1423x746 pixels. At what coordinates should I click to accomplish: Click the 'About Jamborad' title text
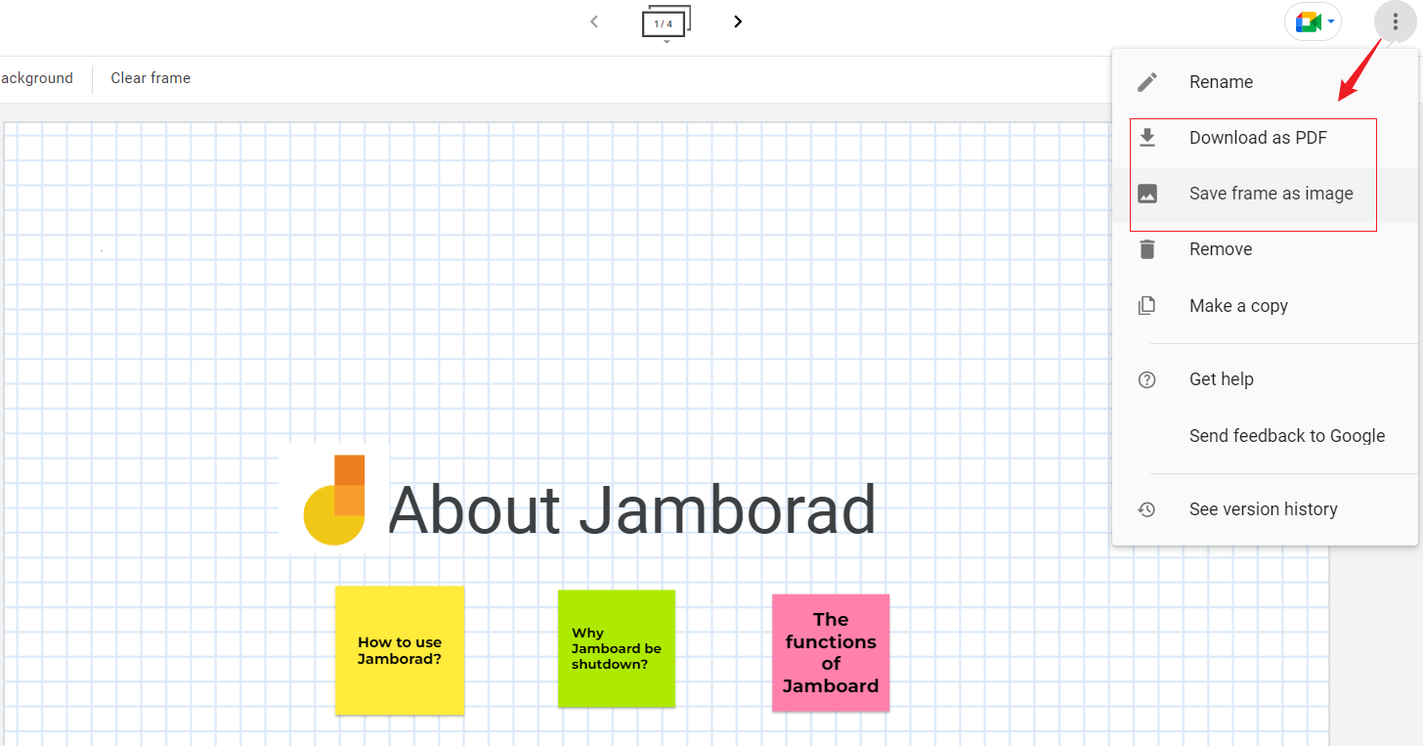[x=631, y=510]
